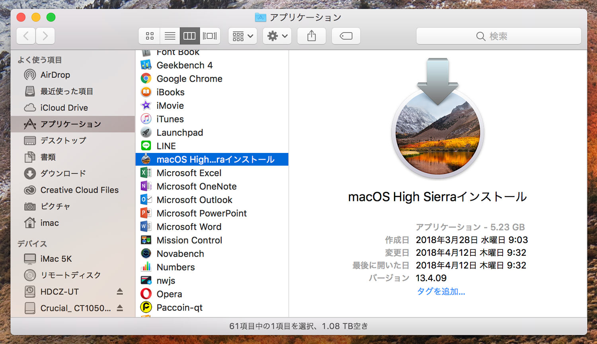Open ダウンロード in the sidebar
This screenshot has width=597, height=344.
pos(73,174)
